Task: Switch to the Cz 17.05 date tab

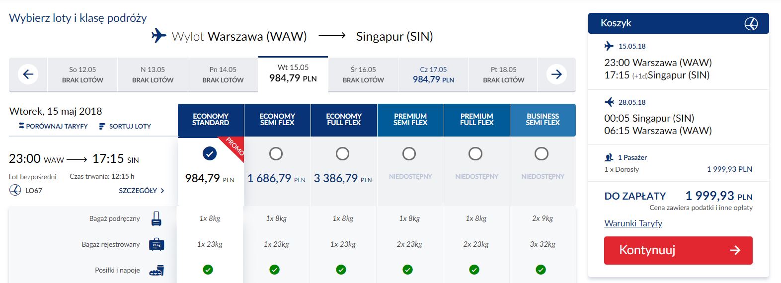Action: click(433, 74)
